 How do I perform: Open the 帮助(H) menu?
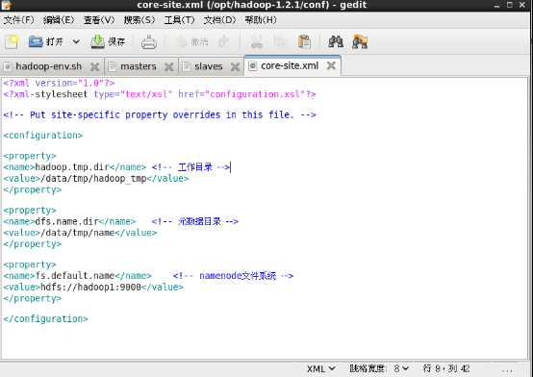pyautogui.click(x=261, y=20)
